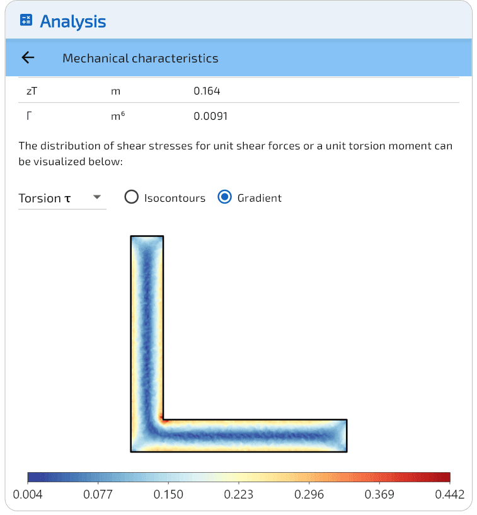The width and height of the screenshot is (477, 515).
Task: Click the Torsion τ selection text
Action: coord(45,198)
